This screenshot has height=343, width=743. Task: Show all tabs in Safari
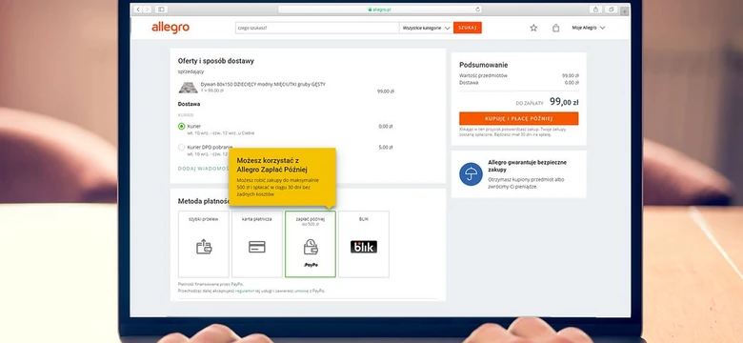pyautogui.click(x=612, y=10)
